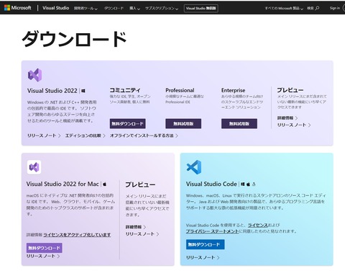Viewport: 345px width, 271px height.
Task: Click Apple icon beside Visual Studio Code
Action: click(248, 185)
